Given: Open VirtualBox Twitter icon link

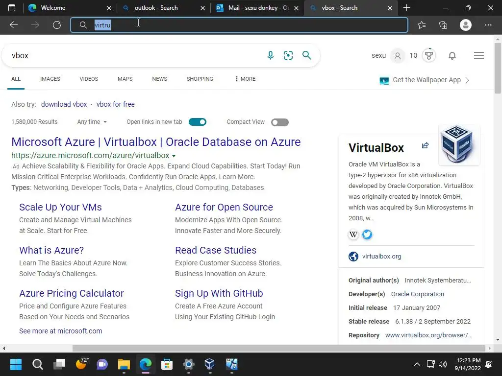Looking at the screenshot, I should click(x=367, y=235).
